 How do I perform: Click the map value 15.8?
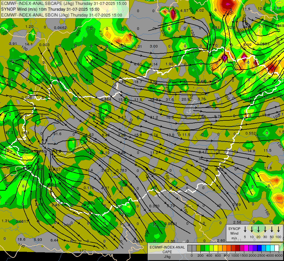point(138,135)
